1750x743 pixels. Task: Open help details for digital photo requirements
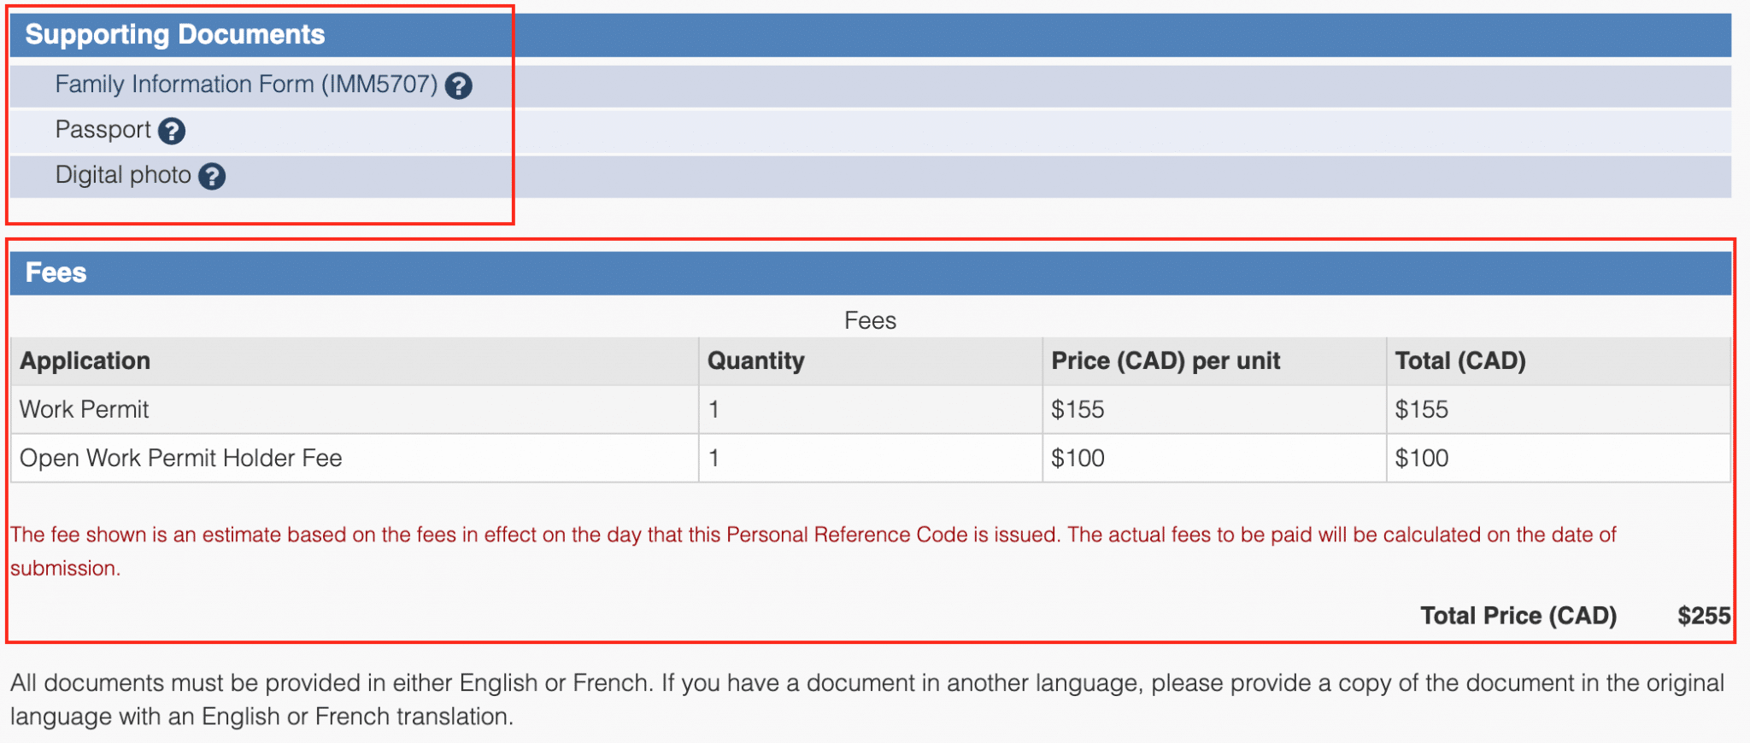coord(212,176)
